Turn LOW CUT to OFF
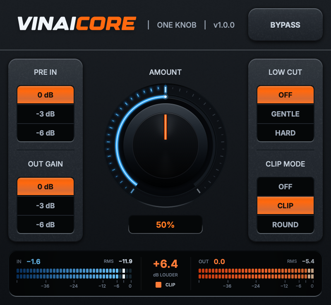The width and height of the screenshot is (331, 305). click(285, 95)
